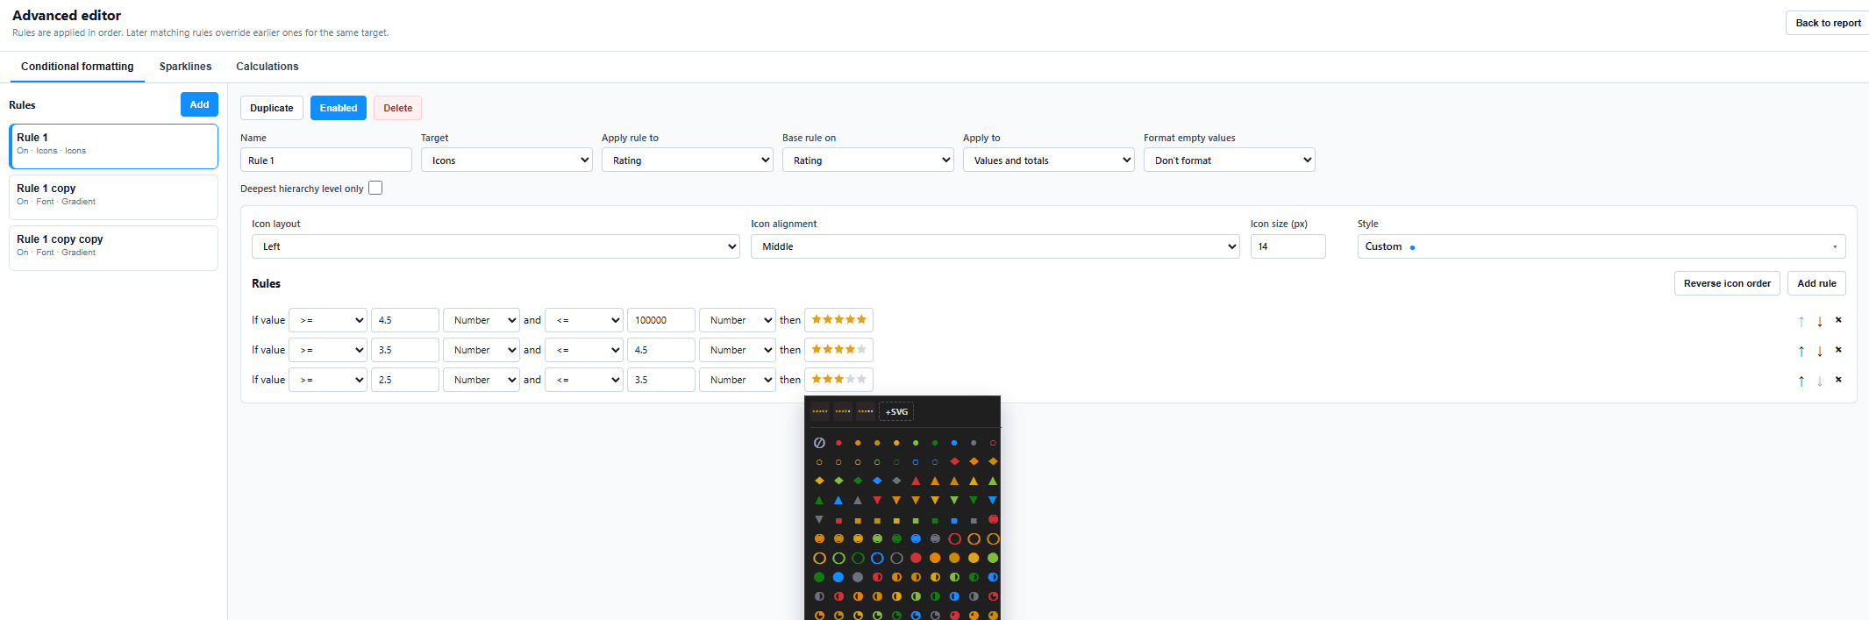
Task: Add a new rule using blue Add button
Action: pos(199,104)
